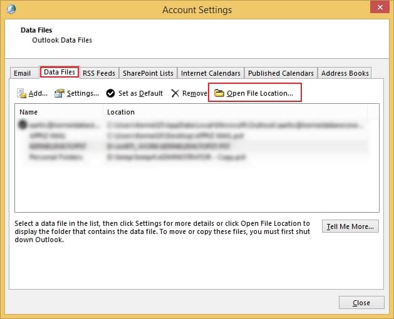Click the Set as Default checkmark icon
This screenshot has width=394, height=319.
coord(110,93)
